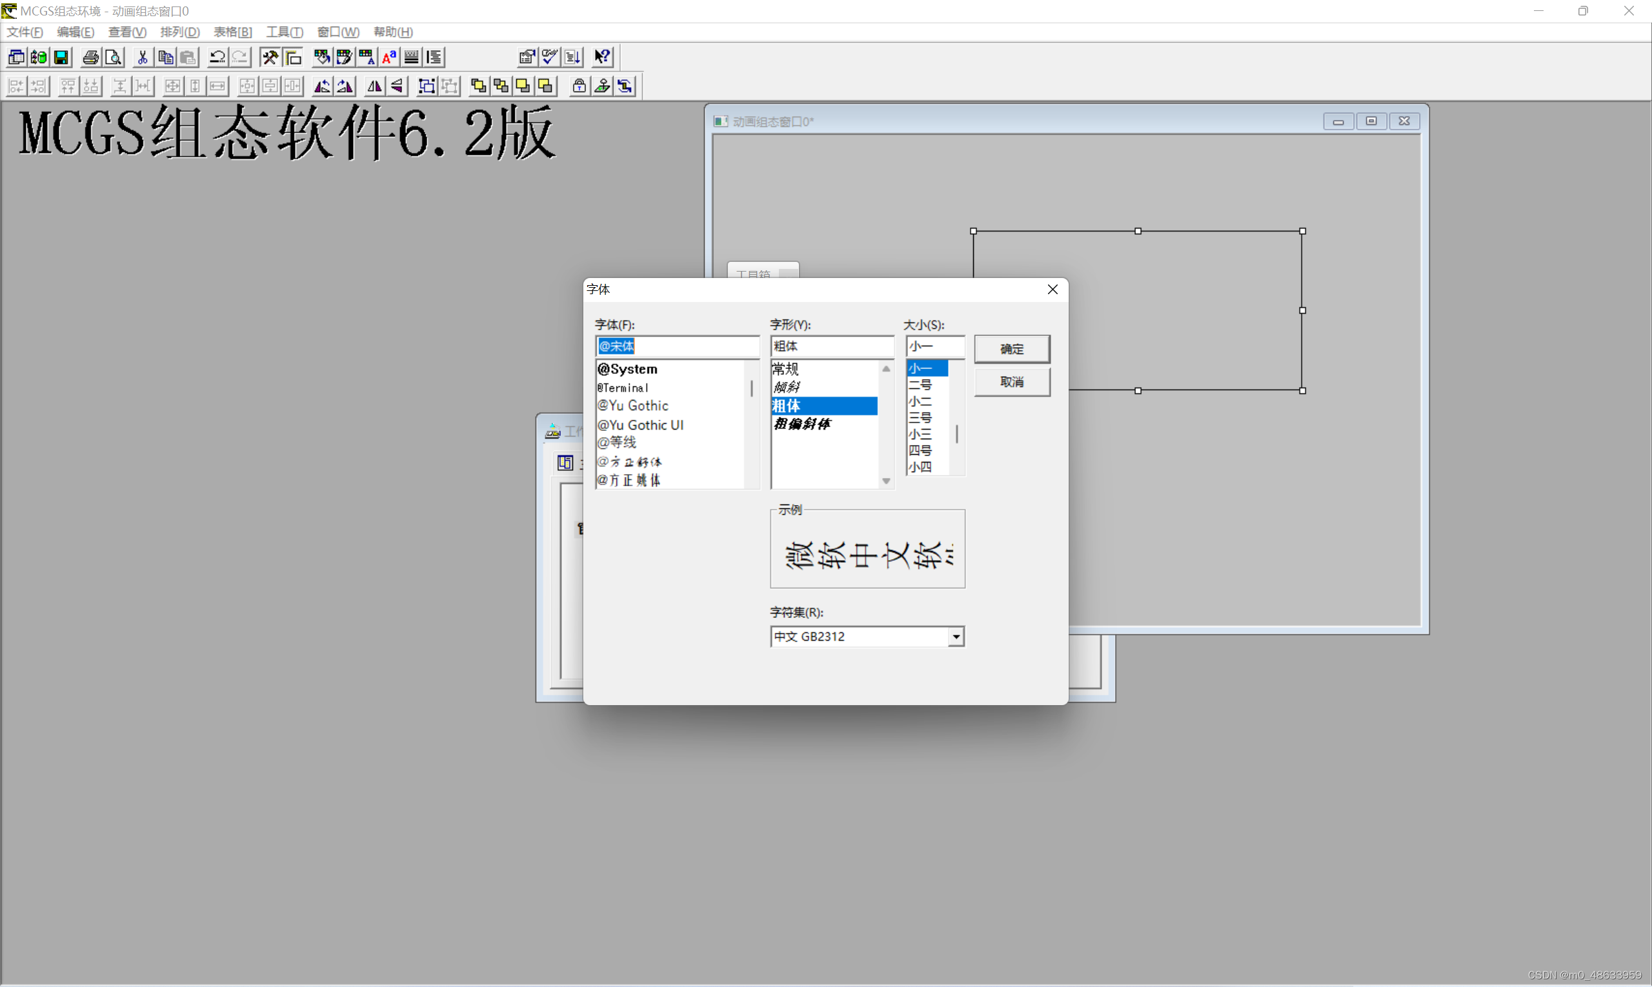Open the 排列(D) menu
Viewport: 1652px width, 987px height.
(x=179, y=32)
